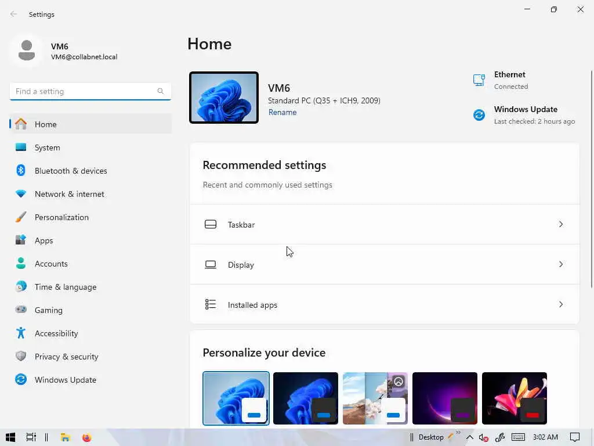The width and height of the screenshot is (594, 446).
Task: Click the search magnifier icon
Action: (161, 91)
